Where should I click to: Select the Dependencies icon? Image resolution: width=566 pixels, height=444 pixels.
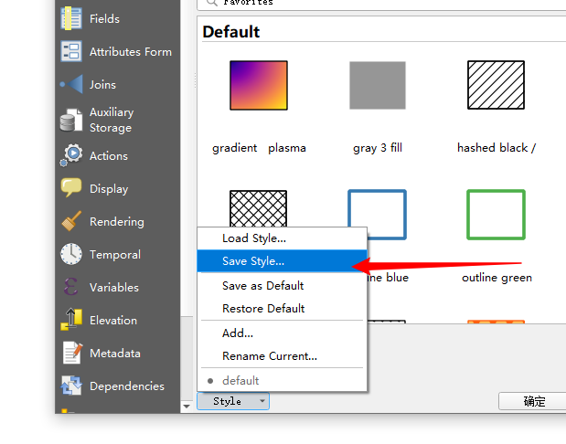71,386
